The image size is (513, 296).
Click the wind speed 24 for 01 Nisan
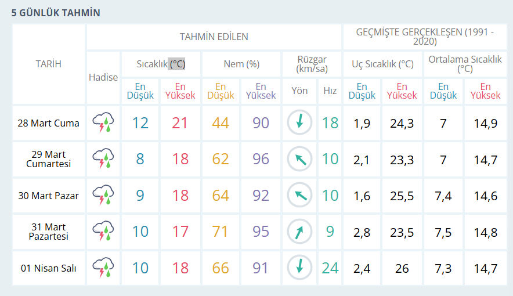click(x=330, y=268)
